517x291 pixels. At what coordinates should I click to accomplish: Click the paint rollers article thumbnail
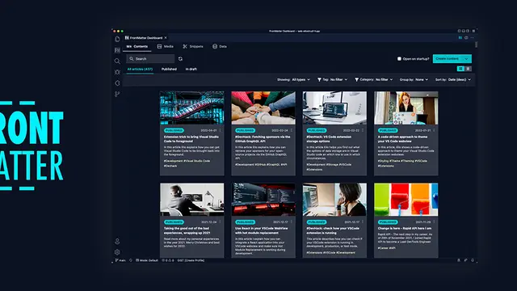[x=406, y=200]
